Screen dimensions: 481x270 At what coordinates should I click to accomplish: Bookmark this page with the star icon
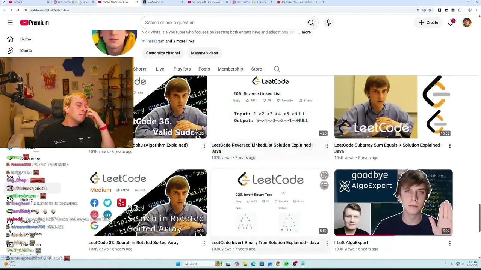[x=430, y=10]
